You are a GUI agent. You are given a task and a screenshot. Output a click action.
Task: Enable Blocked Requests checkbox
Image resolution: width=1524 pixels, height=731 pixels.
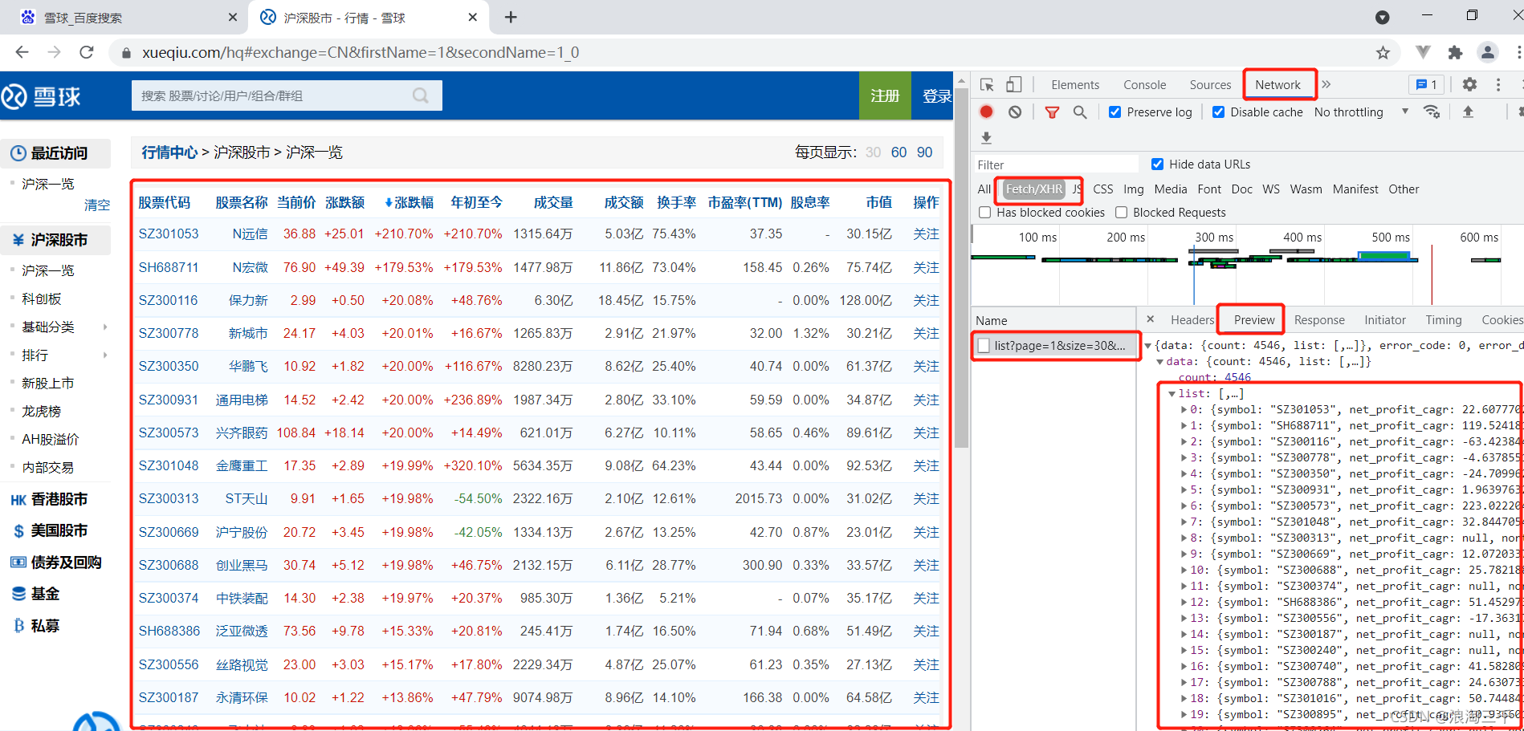click(1121, 213)
